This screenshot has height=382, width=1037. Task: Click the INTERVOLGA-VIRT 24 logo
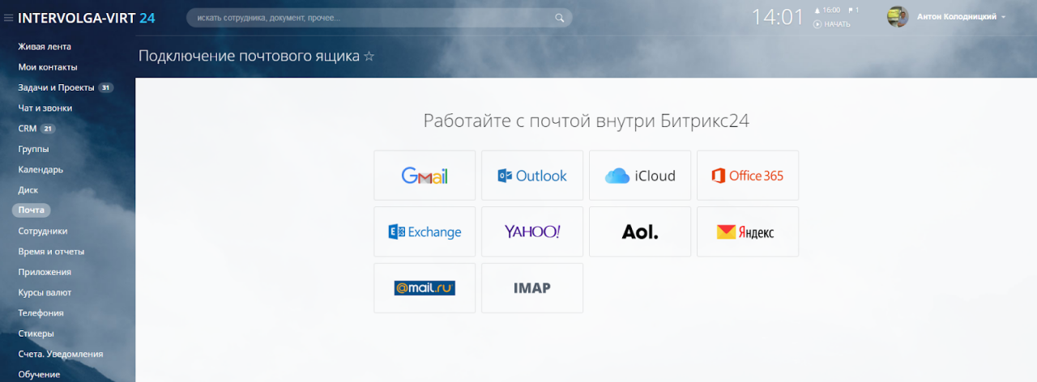click(x=87, y=17)
